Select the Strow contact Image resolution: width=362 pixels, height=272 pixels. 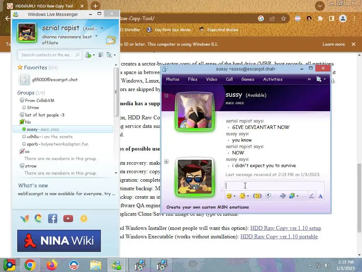33,108
